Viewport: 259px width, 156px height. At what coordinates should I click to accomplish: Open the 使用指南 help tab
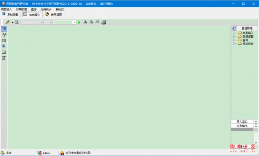tap(54, 15)
